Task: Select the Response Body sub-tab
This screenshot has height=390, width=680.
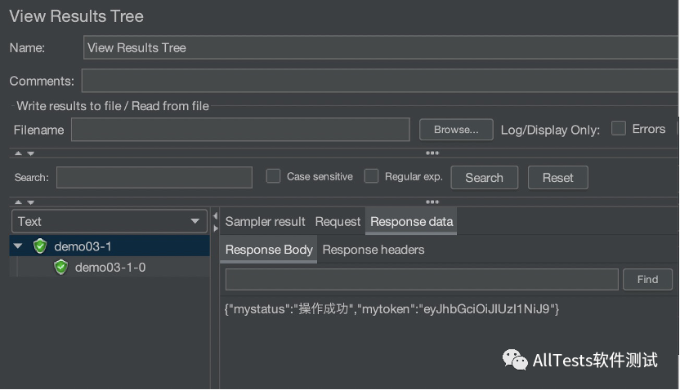Action: (x=269, y=250)
